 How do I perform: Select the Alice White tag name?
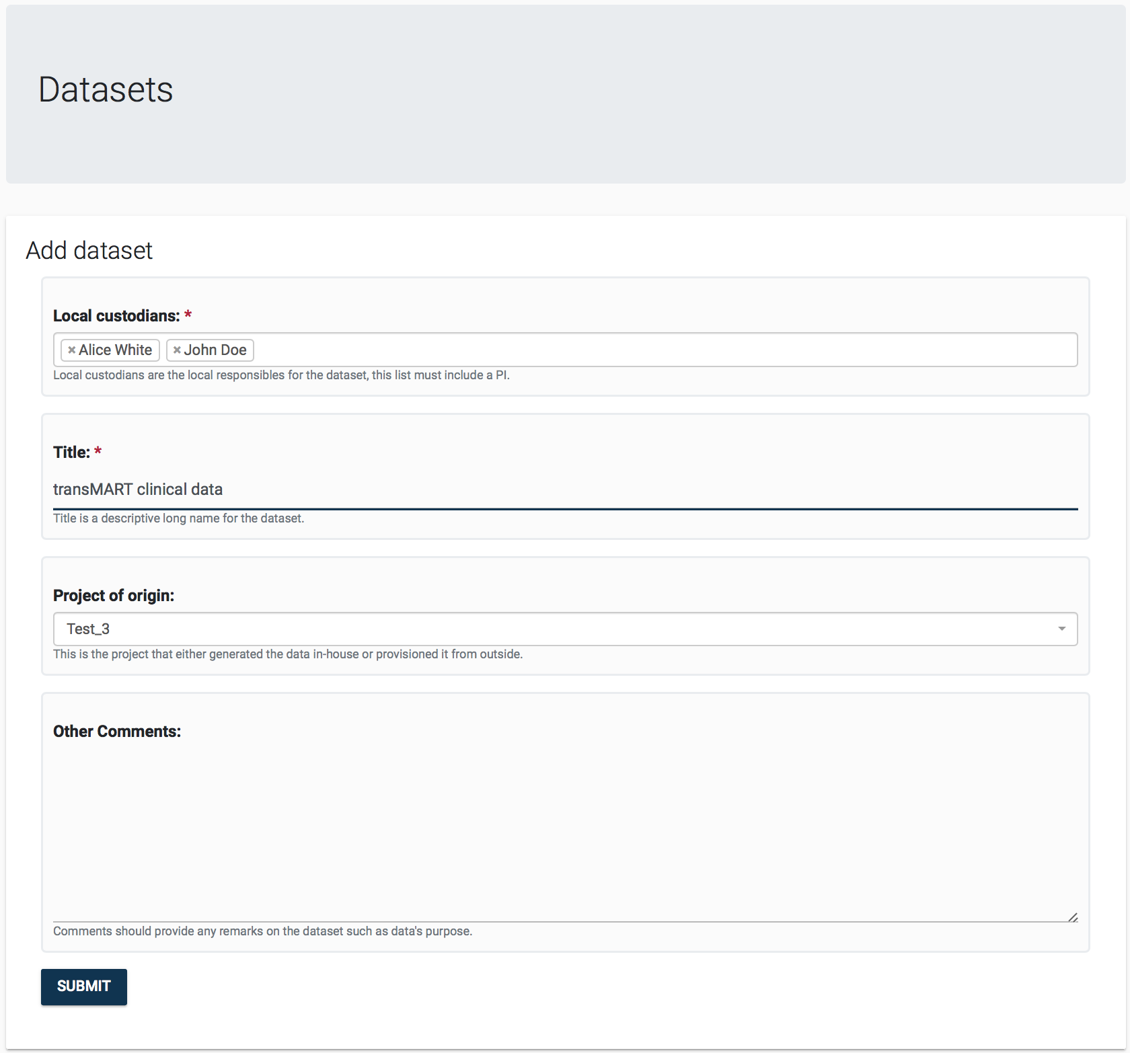115,350
